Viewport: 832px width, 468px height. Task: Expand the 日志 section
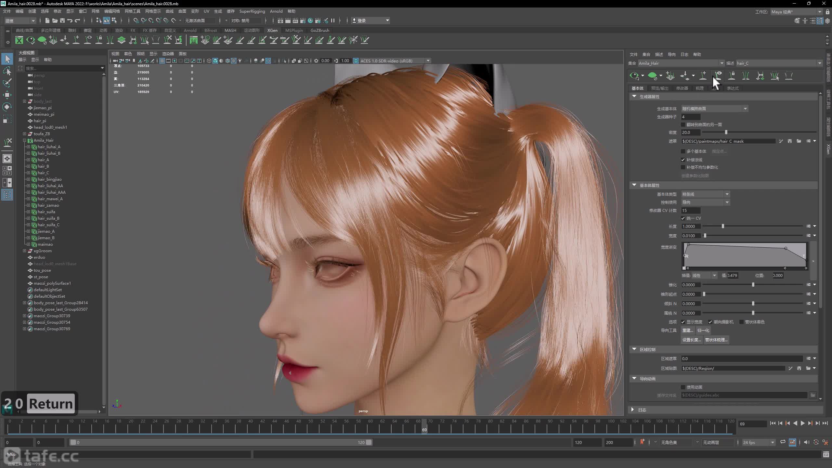pos(633,410)
